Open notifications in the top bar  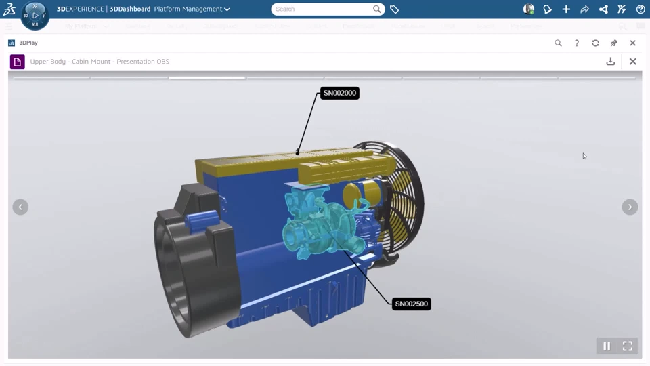click(547, 9)
